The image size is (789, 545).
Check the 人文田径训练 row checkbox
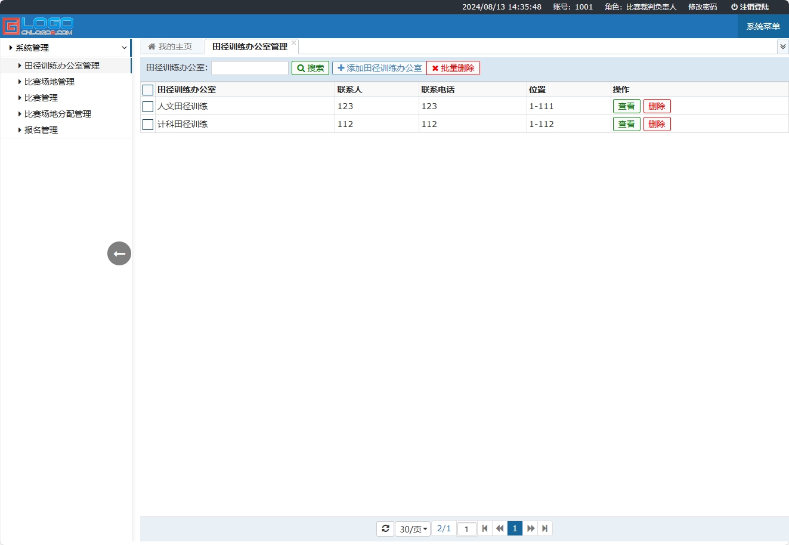click(x=148, y=107)
